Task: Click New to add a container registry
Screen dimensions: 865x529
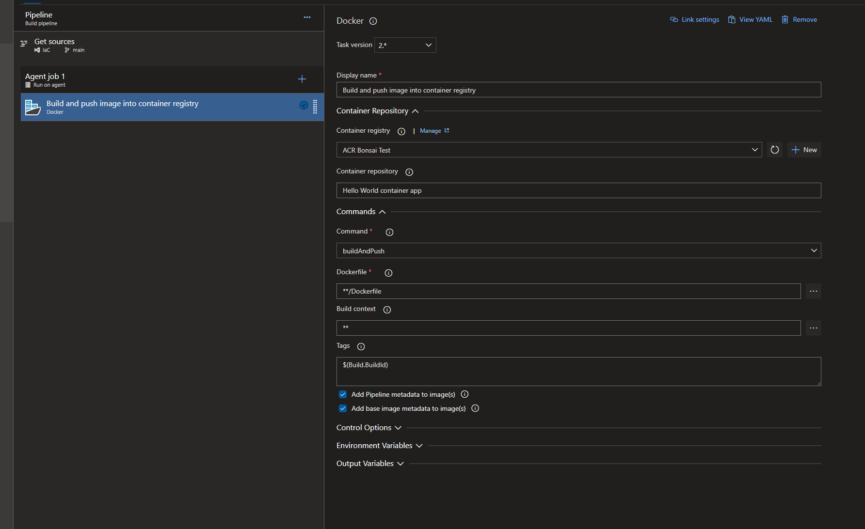Action: coord(804,150)
